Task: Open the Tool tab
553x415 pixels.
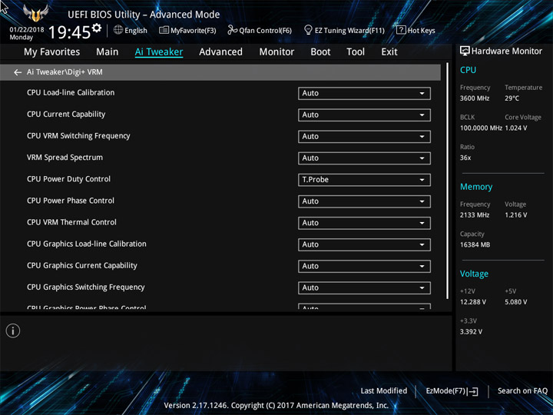Action: click(x=356, y=52)
